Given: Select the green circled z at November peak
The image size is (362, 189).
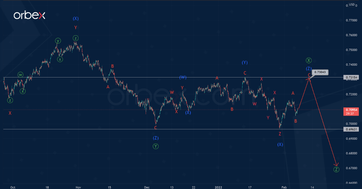Looking at the screenshot, I should click(x=76, y=38).
